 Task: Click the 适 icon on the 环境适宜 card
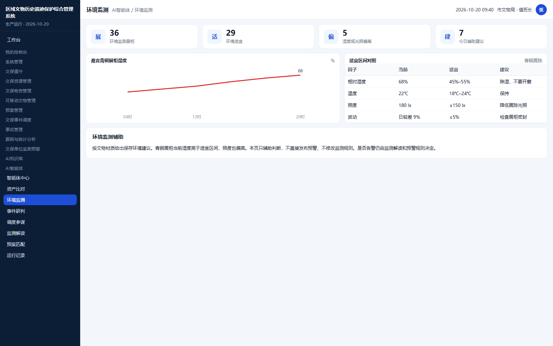[215, 37]
